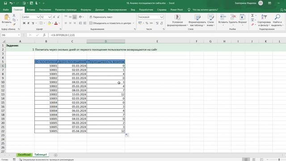Click the Формат cells icon
This screenshot has height=161, width=286.
coord(242,17)
